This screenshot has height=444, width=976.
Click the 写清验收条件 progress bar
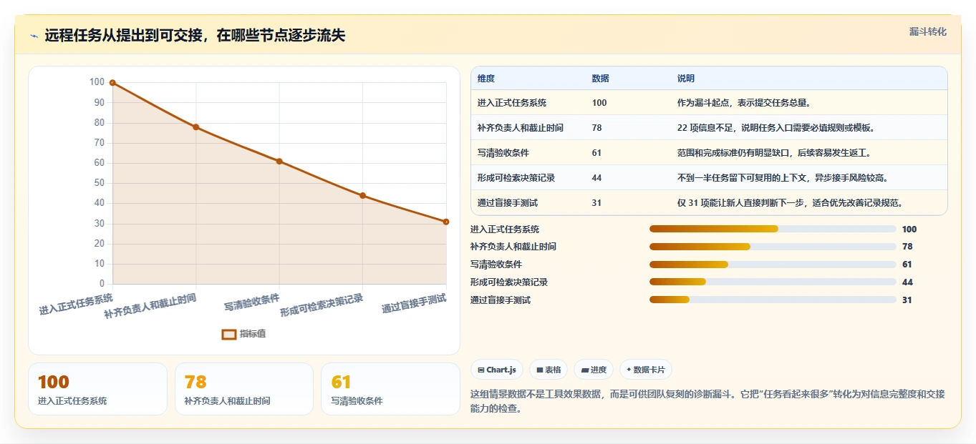773,265
